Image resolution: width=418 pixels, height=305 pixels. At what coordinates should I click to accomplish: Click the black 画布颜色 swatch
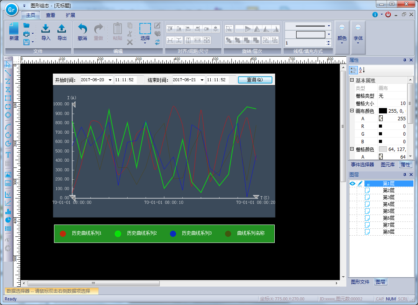tap(383, 111)
